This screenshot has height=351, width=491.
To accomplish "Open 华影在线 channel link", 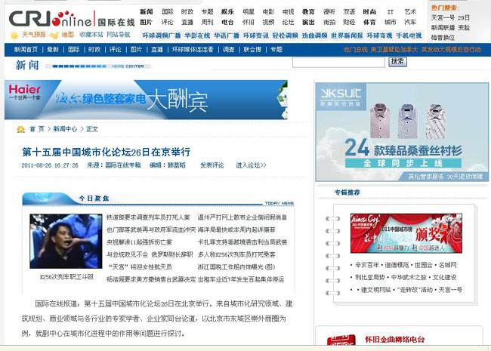I will coord(197,35).
